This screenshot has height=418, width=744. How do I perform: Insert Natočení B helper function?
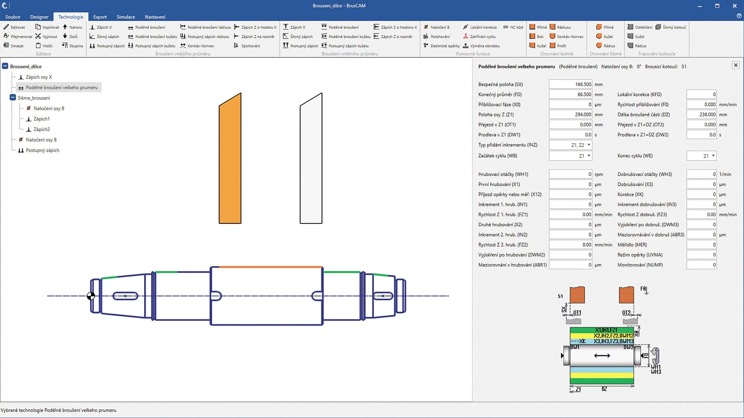coord(436,27)
